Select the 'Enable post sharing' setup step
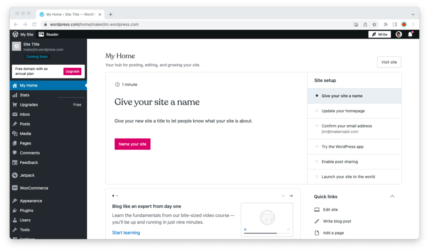 coord(354,162)
